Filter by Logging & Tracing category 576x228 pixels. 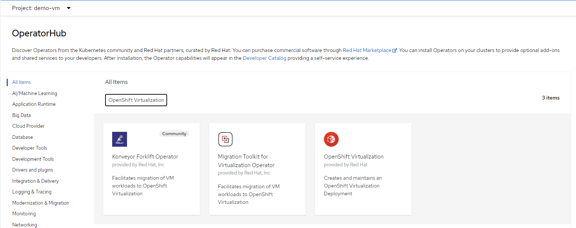coord(32,192)
